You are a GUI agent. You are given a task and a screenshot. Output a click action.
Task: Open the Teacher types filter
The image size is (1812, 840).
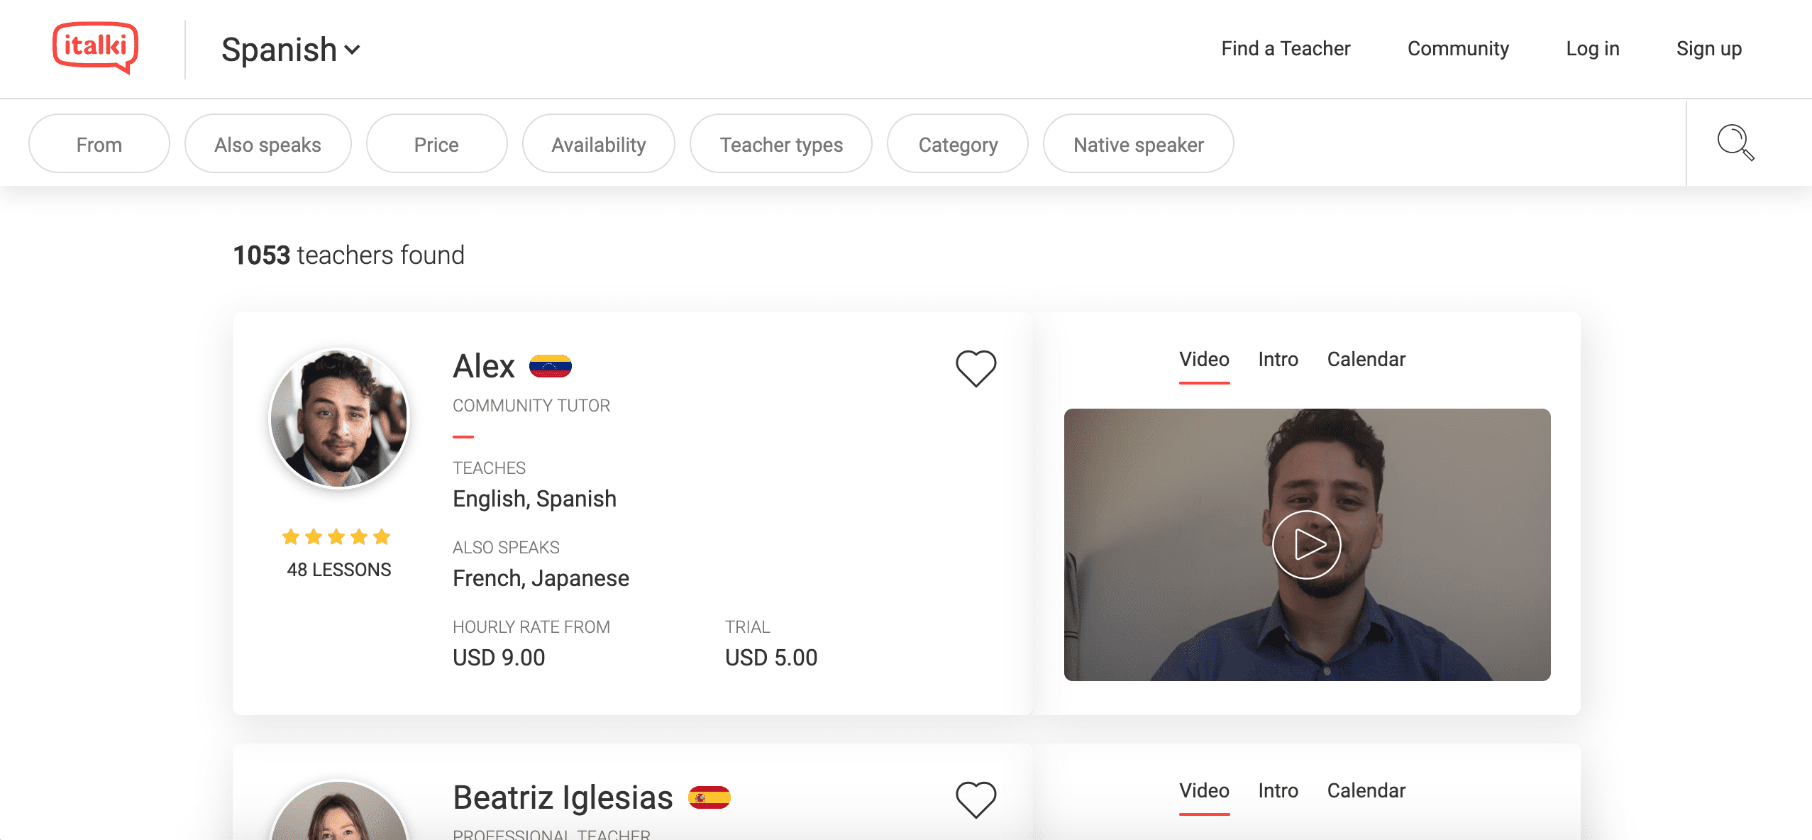781,144
